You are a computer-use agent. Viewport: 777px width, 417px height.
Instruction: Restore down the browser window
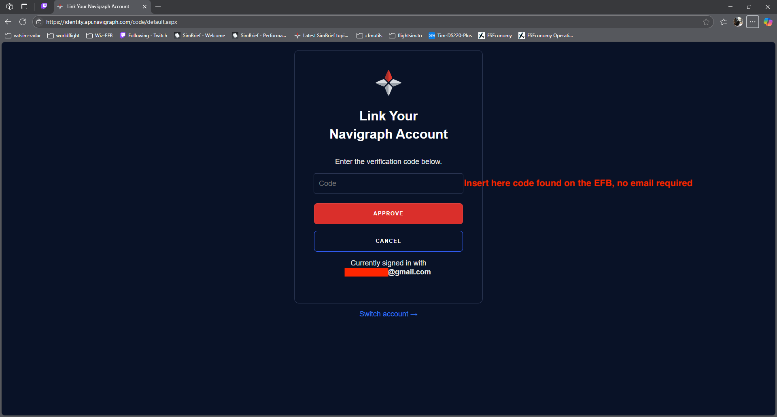tap(749, 6)
